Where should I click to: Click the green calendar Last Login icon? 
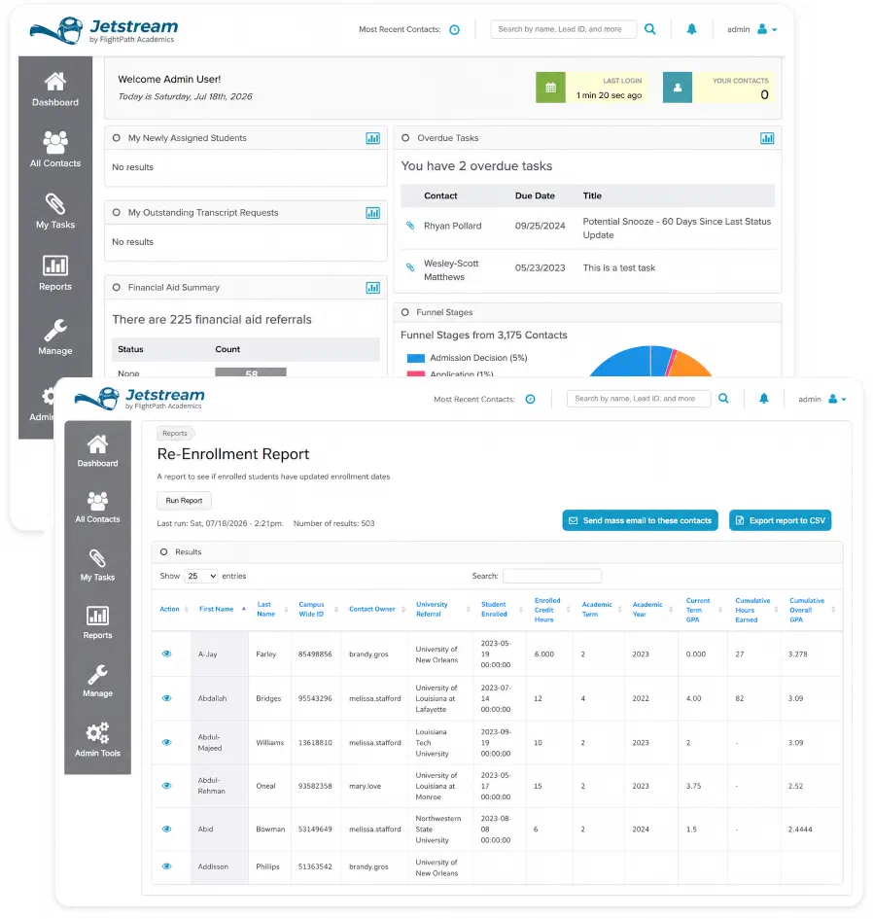pos(550,88)
